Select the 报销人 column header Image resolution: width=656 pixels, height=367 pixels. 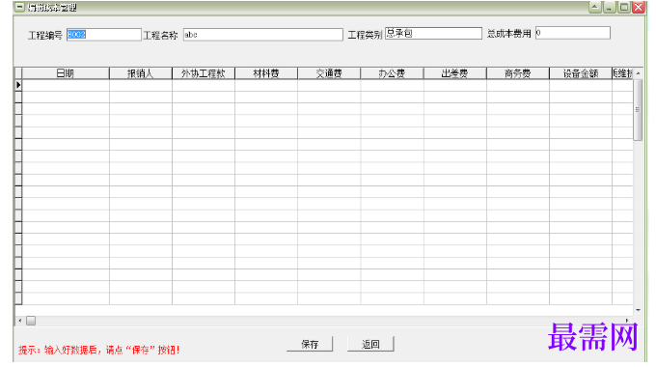click(141, 73)
